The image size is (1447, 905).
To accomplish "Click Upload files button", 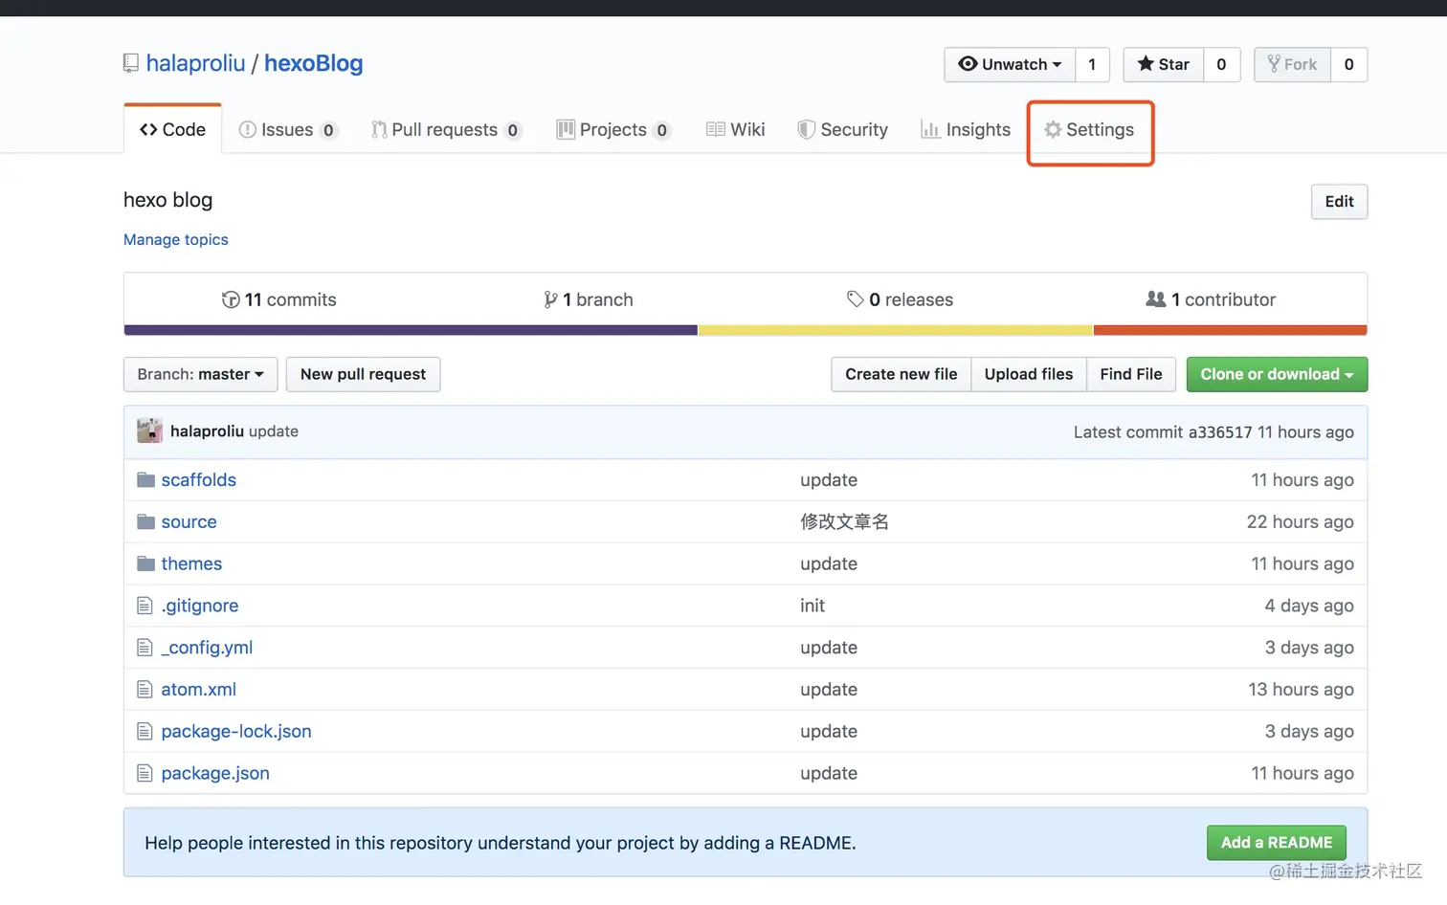I will (x=1029, y=374).
